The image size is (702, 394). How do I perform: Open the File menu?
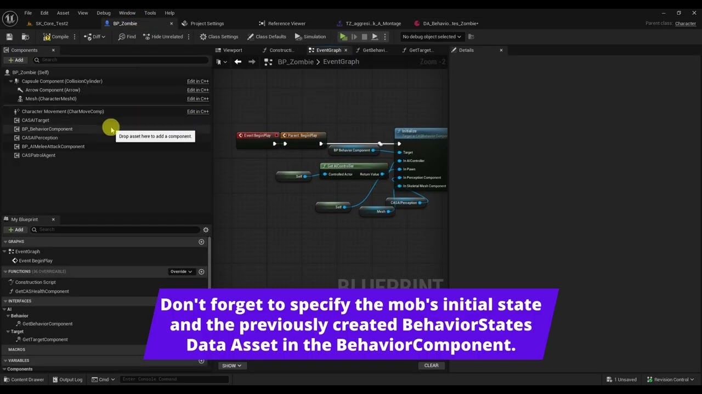point(28,13)
